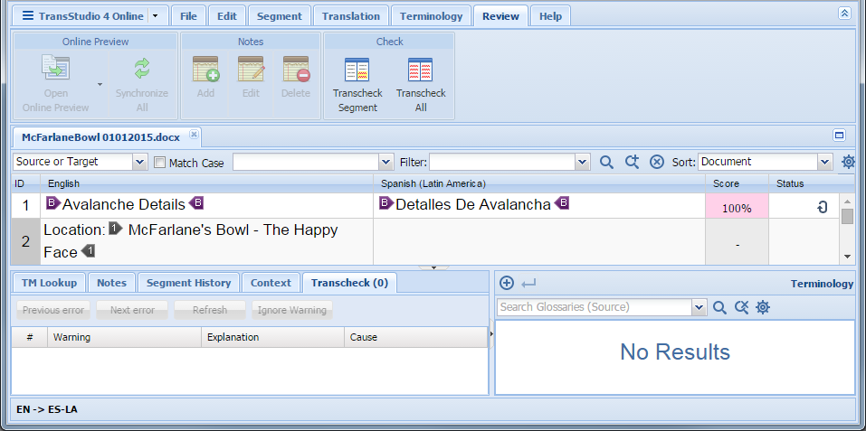Click the 100% score cell
The height and width of the screenshot is (431, 866).
(x=737, y=206)
